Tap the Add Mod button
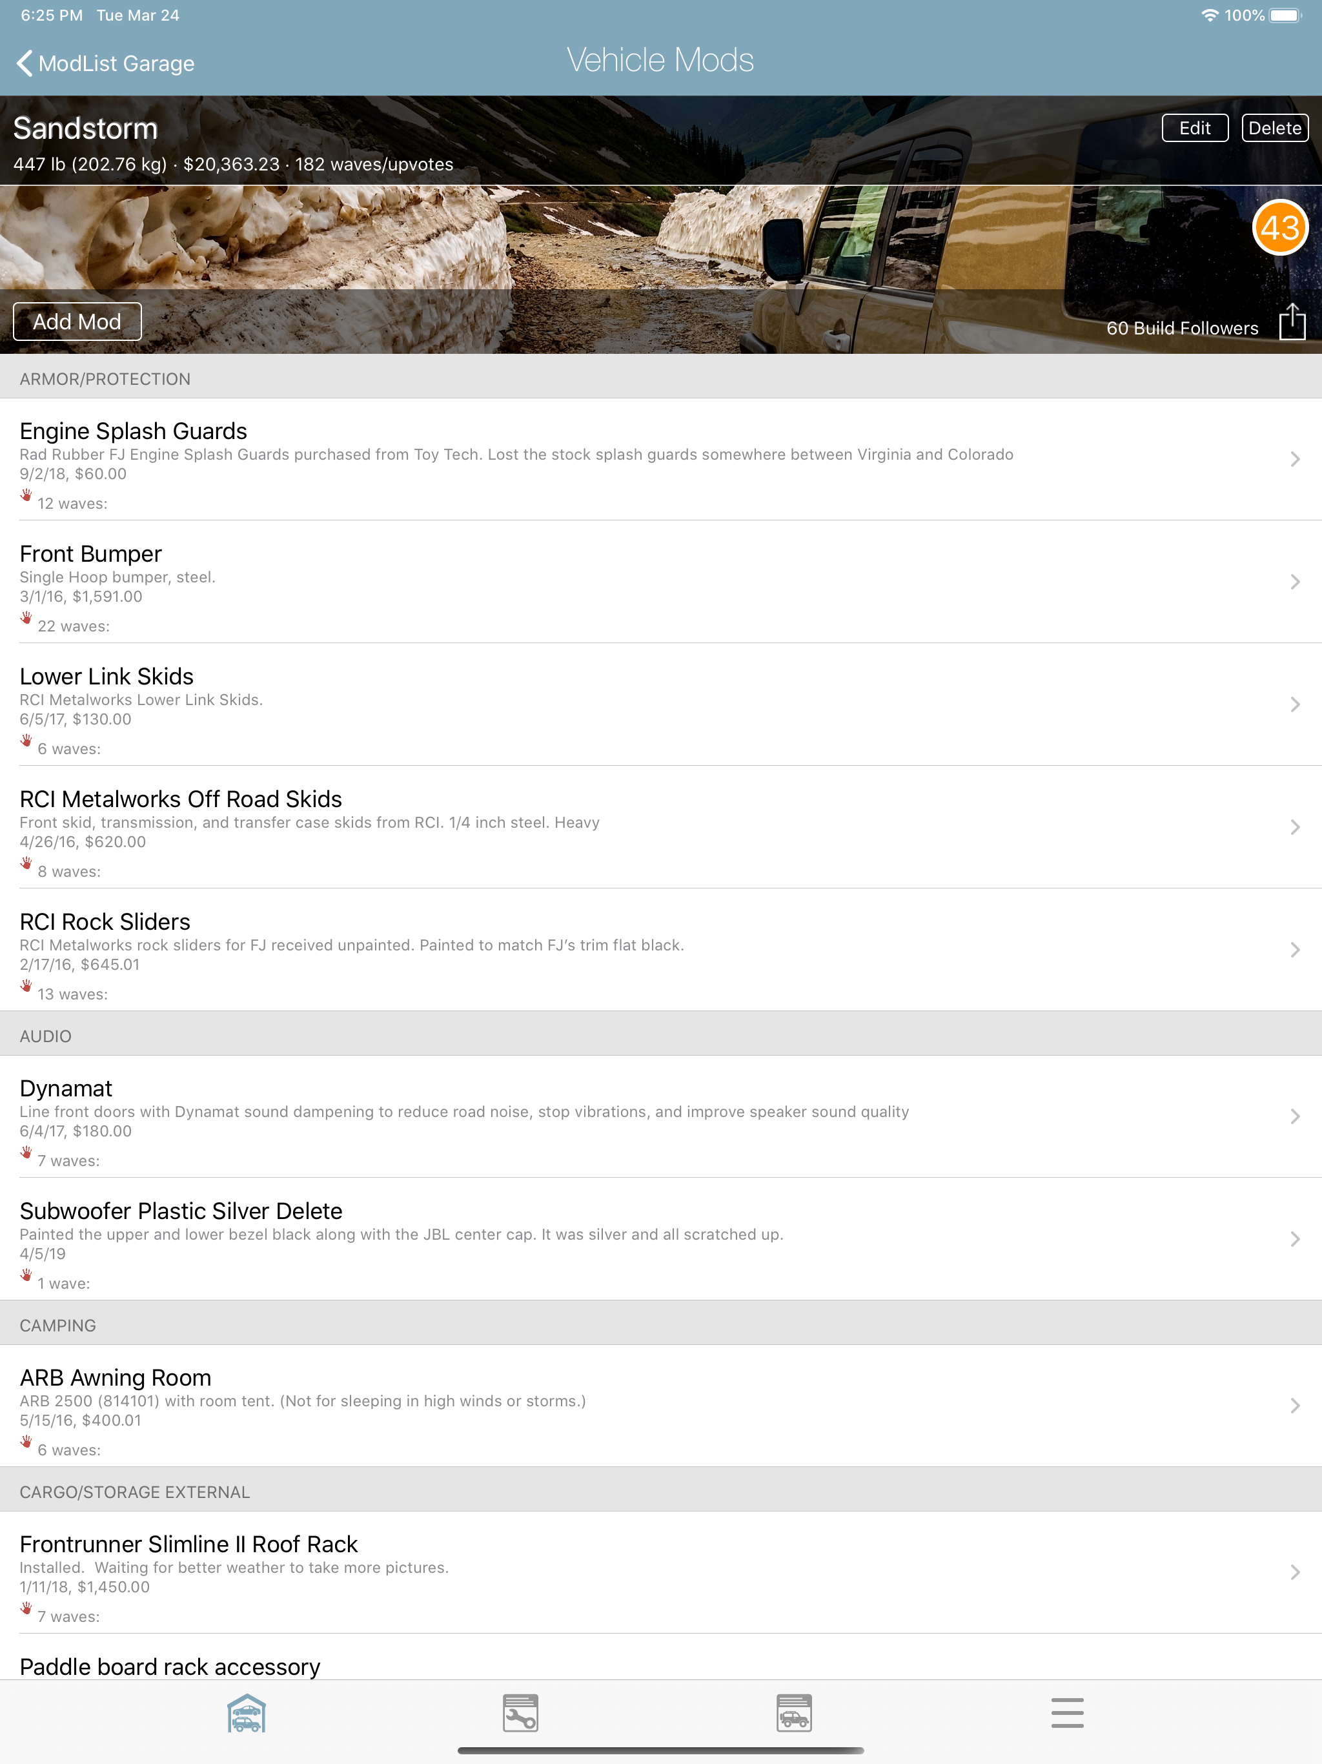This screenshot has width=1322, height=1764. click(77, 322)
